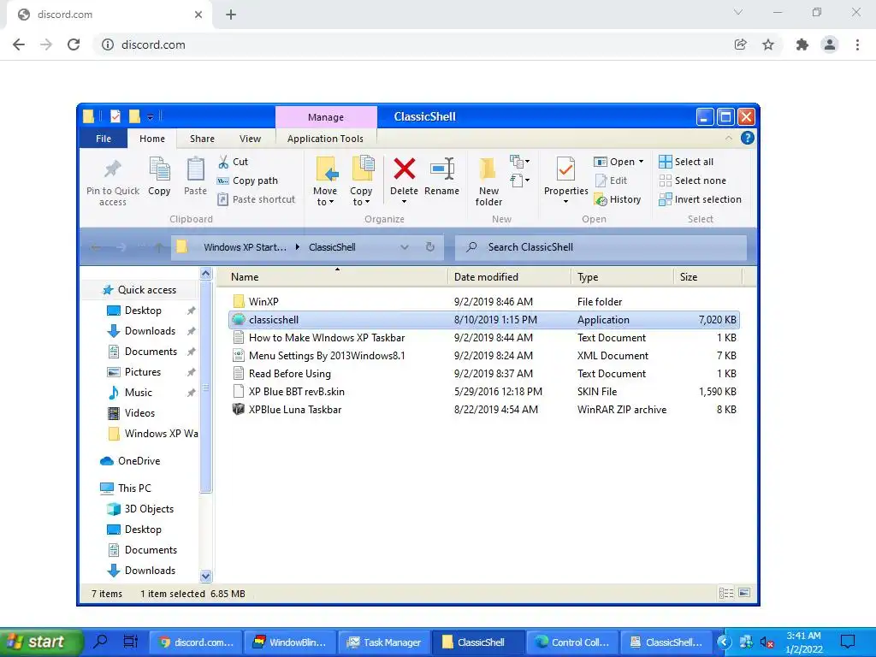Click the muted volume icon in the system tray
The width and height of the screenshot is (876, 657).
(x=766, y=642)
